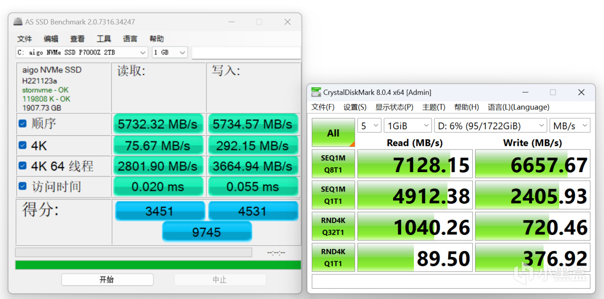Open the 1GiB test size dropdown
The height and width of the screenshot is (299, 604).
click(407, 126)
